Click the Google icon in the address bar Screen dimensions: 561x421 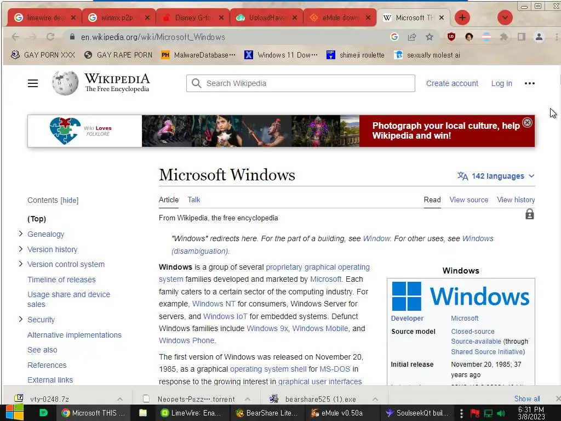click(x=394, y=37)
